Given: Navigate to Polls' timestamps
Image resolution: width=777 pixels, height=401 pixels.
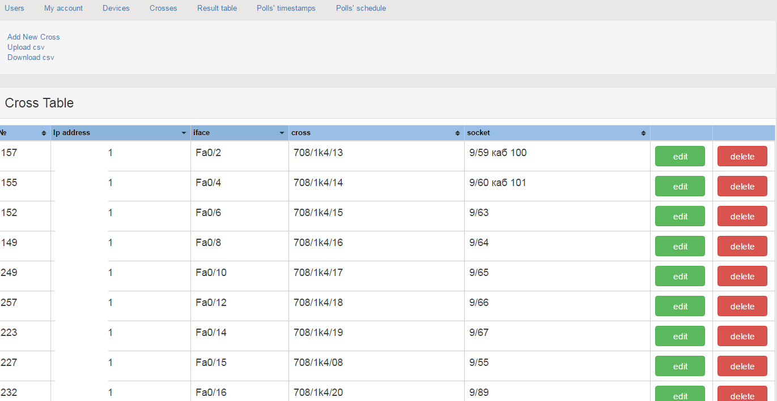Looking at the screenshot, I should pos(286,8).
